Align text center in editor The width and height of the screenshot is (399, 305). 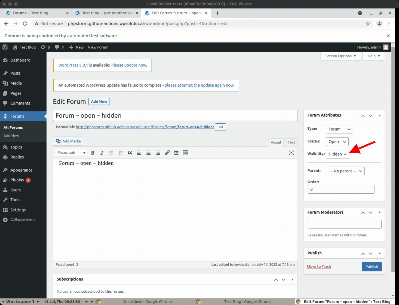(x=148, y=153)
